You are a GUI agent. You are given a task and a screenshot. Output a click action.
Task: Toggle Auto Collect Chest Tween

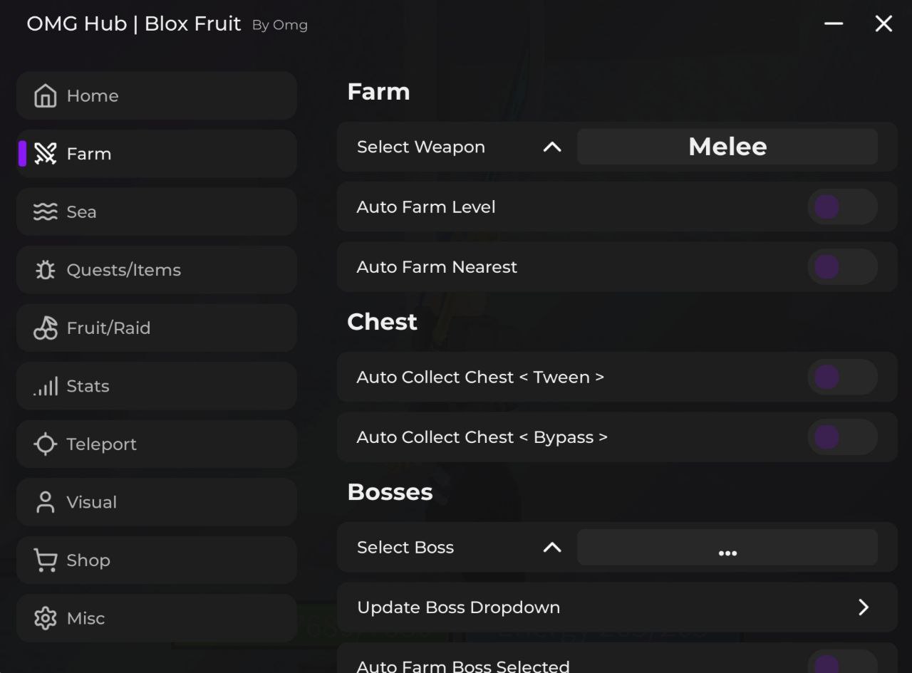click(841, 377)
